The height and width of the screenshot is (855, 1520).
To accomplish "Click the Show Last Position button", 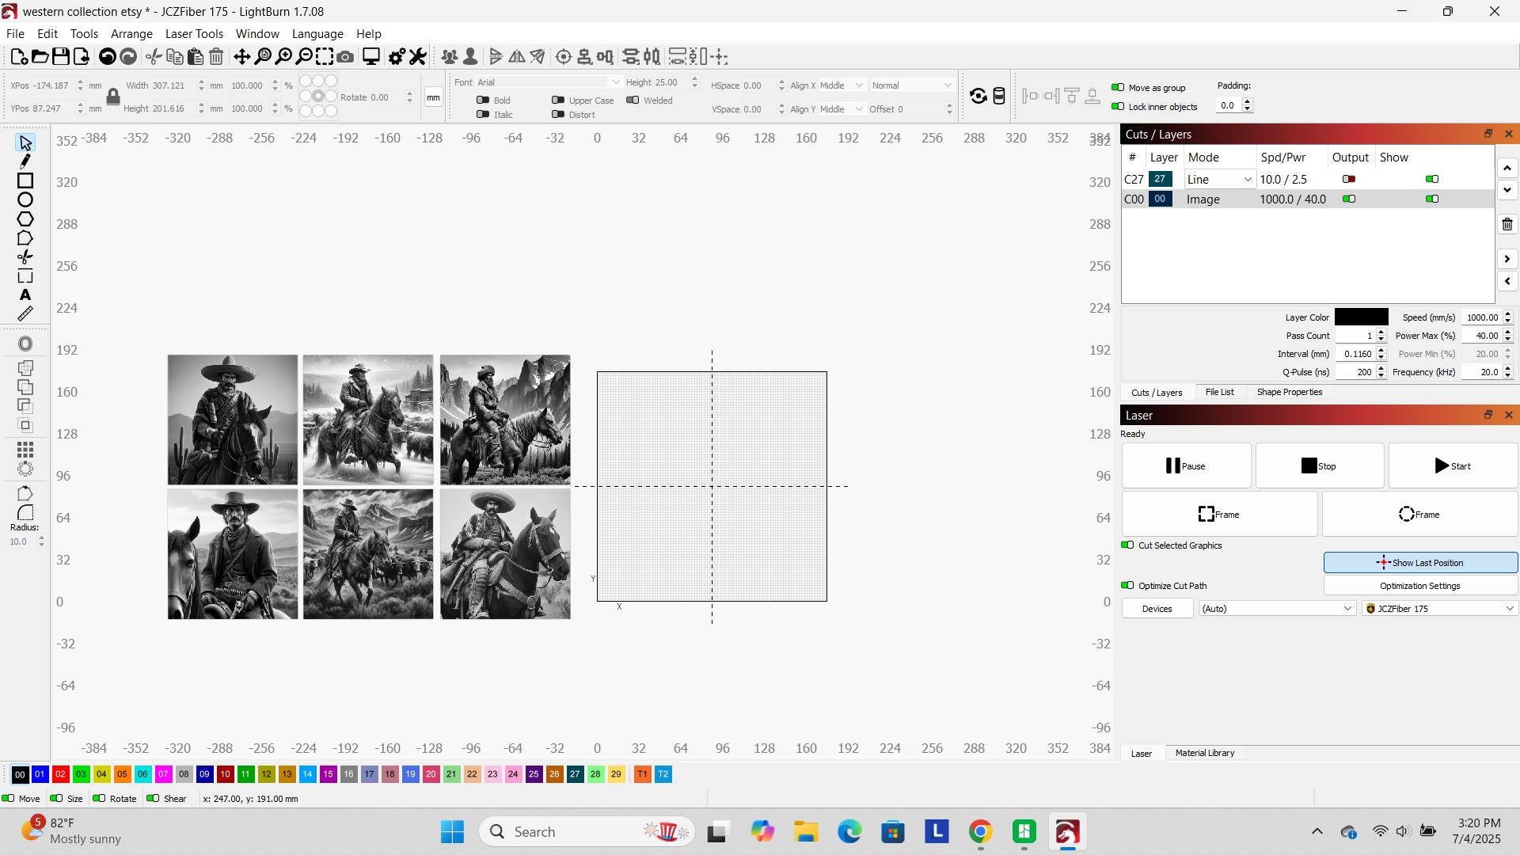I will [x=1420, y=562].
